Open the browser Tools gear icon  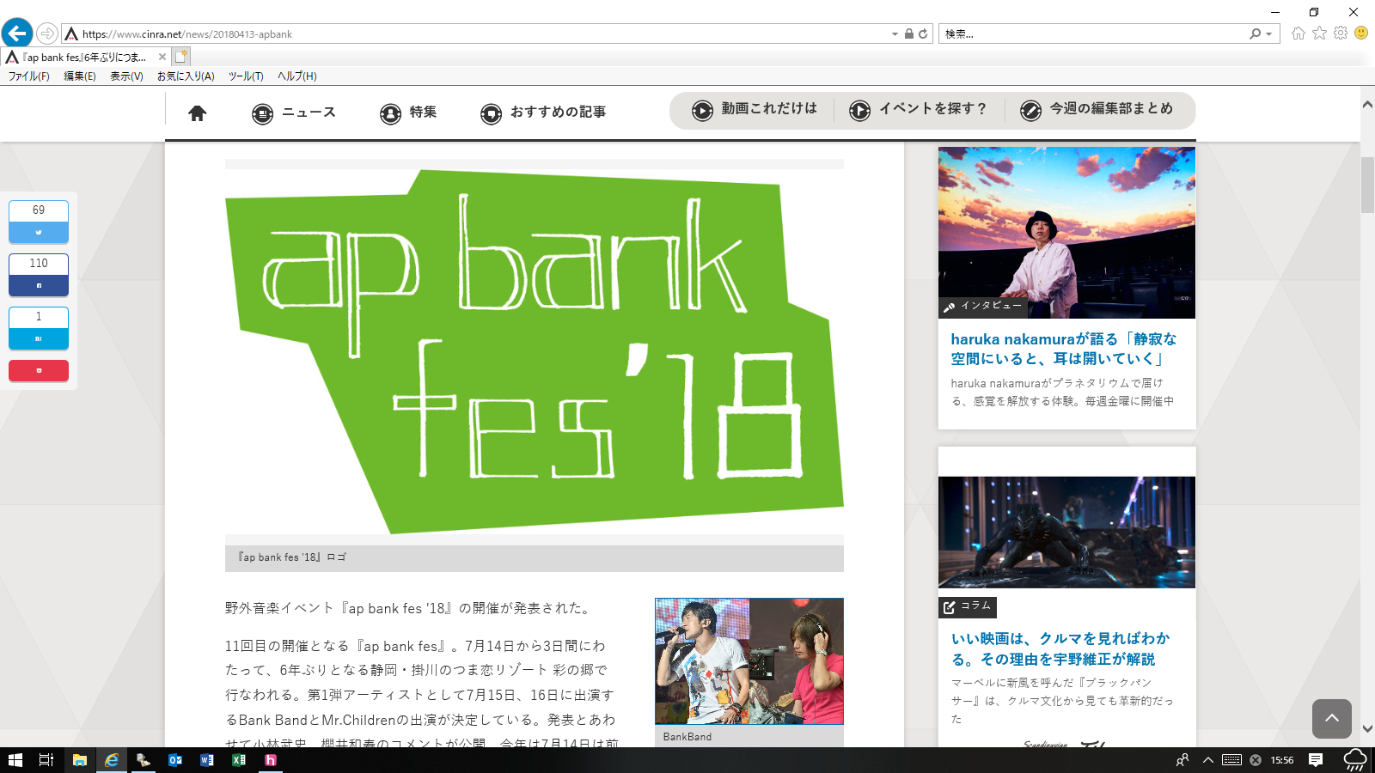pyautogui.click(x=1341, y=33)
